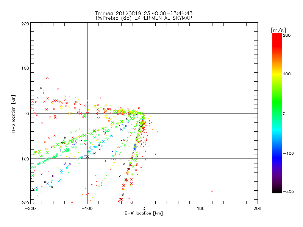303x227 pixels.
Task: Click the "[m/s]" unit label above colorbar
Action: [278, 30]
